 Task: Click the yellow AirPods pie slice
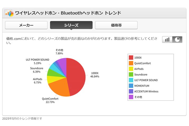[x=52, y=79]
